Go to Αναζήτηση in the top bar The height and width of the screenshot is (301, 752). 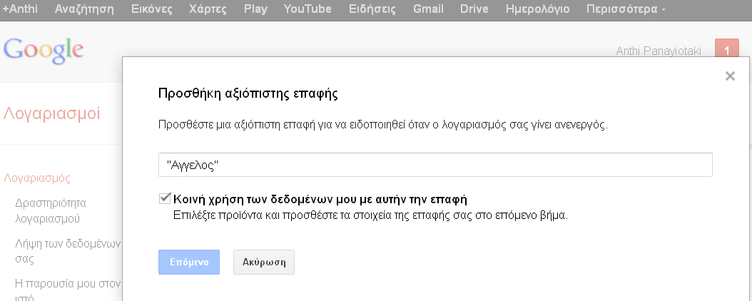point(85,9)
